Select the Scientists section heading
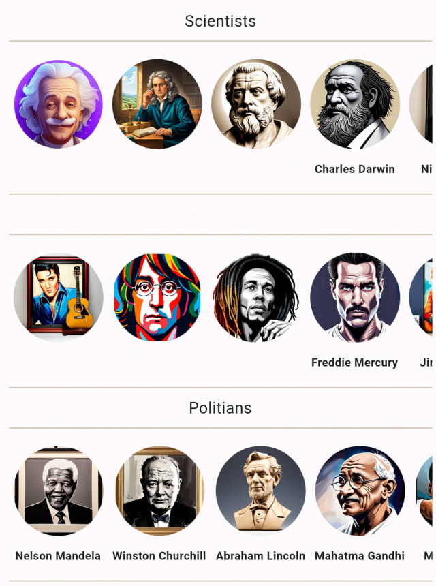436x586 pixels. 221,21
